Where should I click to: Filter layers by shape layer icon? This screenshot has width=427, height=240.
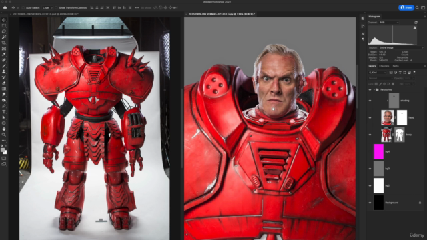[x=405, y=73]
